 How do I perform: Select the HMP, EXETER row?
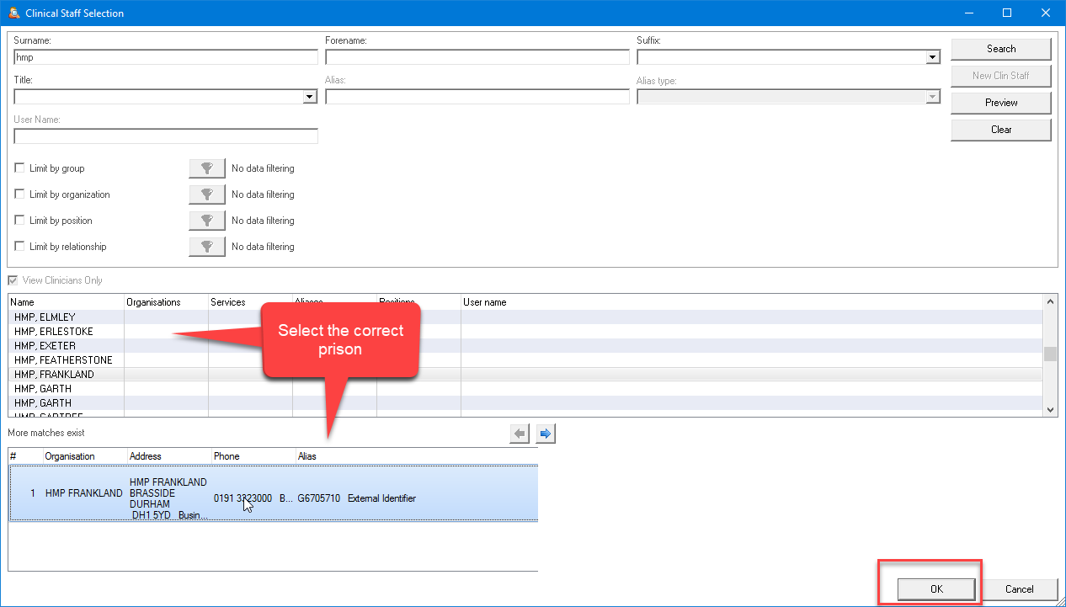[525, 346]
